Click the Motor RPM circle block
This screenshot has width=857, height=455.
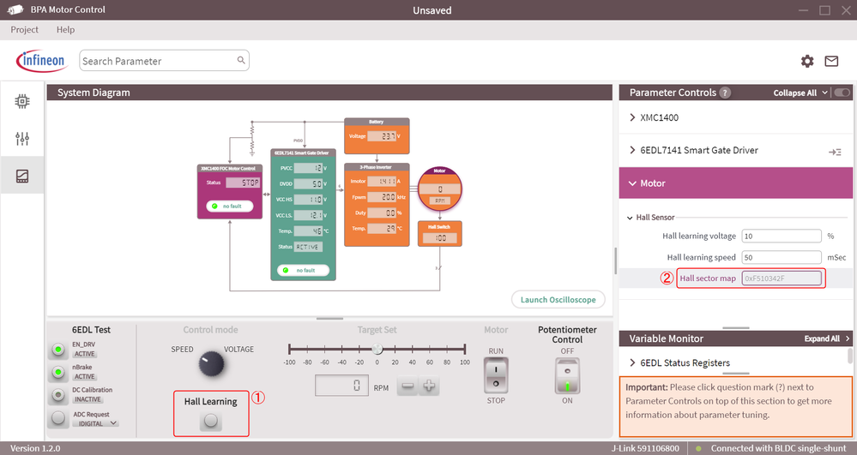point(440,189)
